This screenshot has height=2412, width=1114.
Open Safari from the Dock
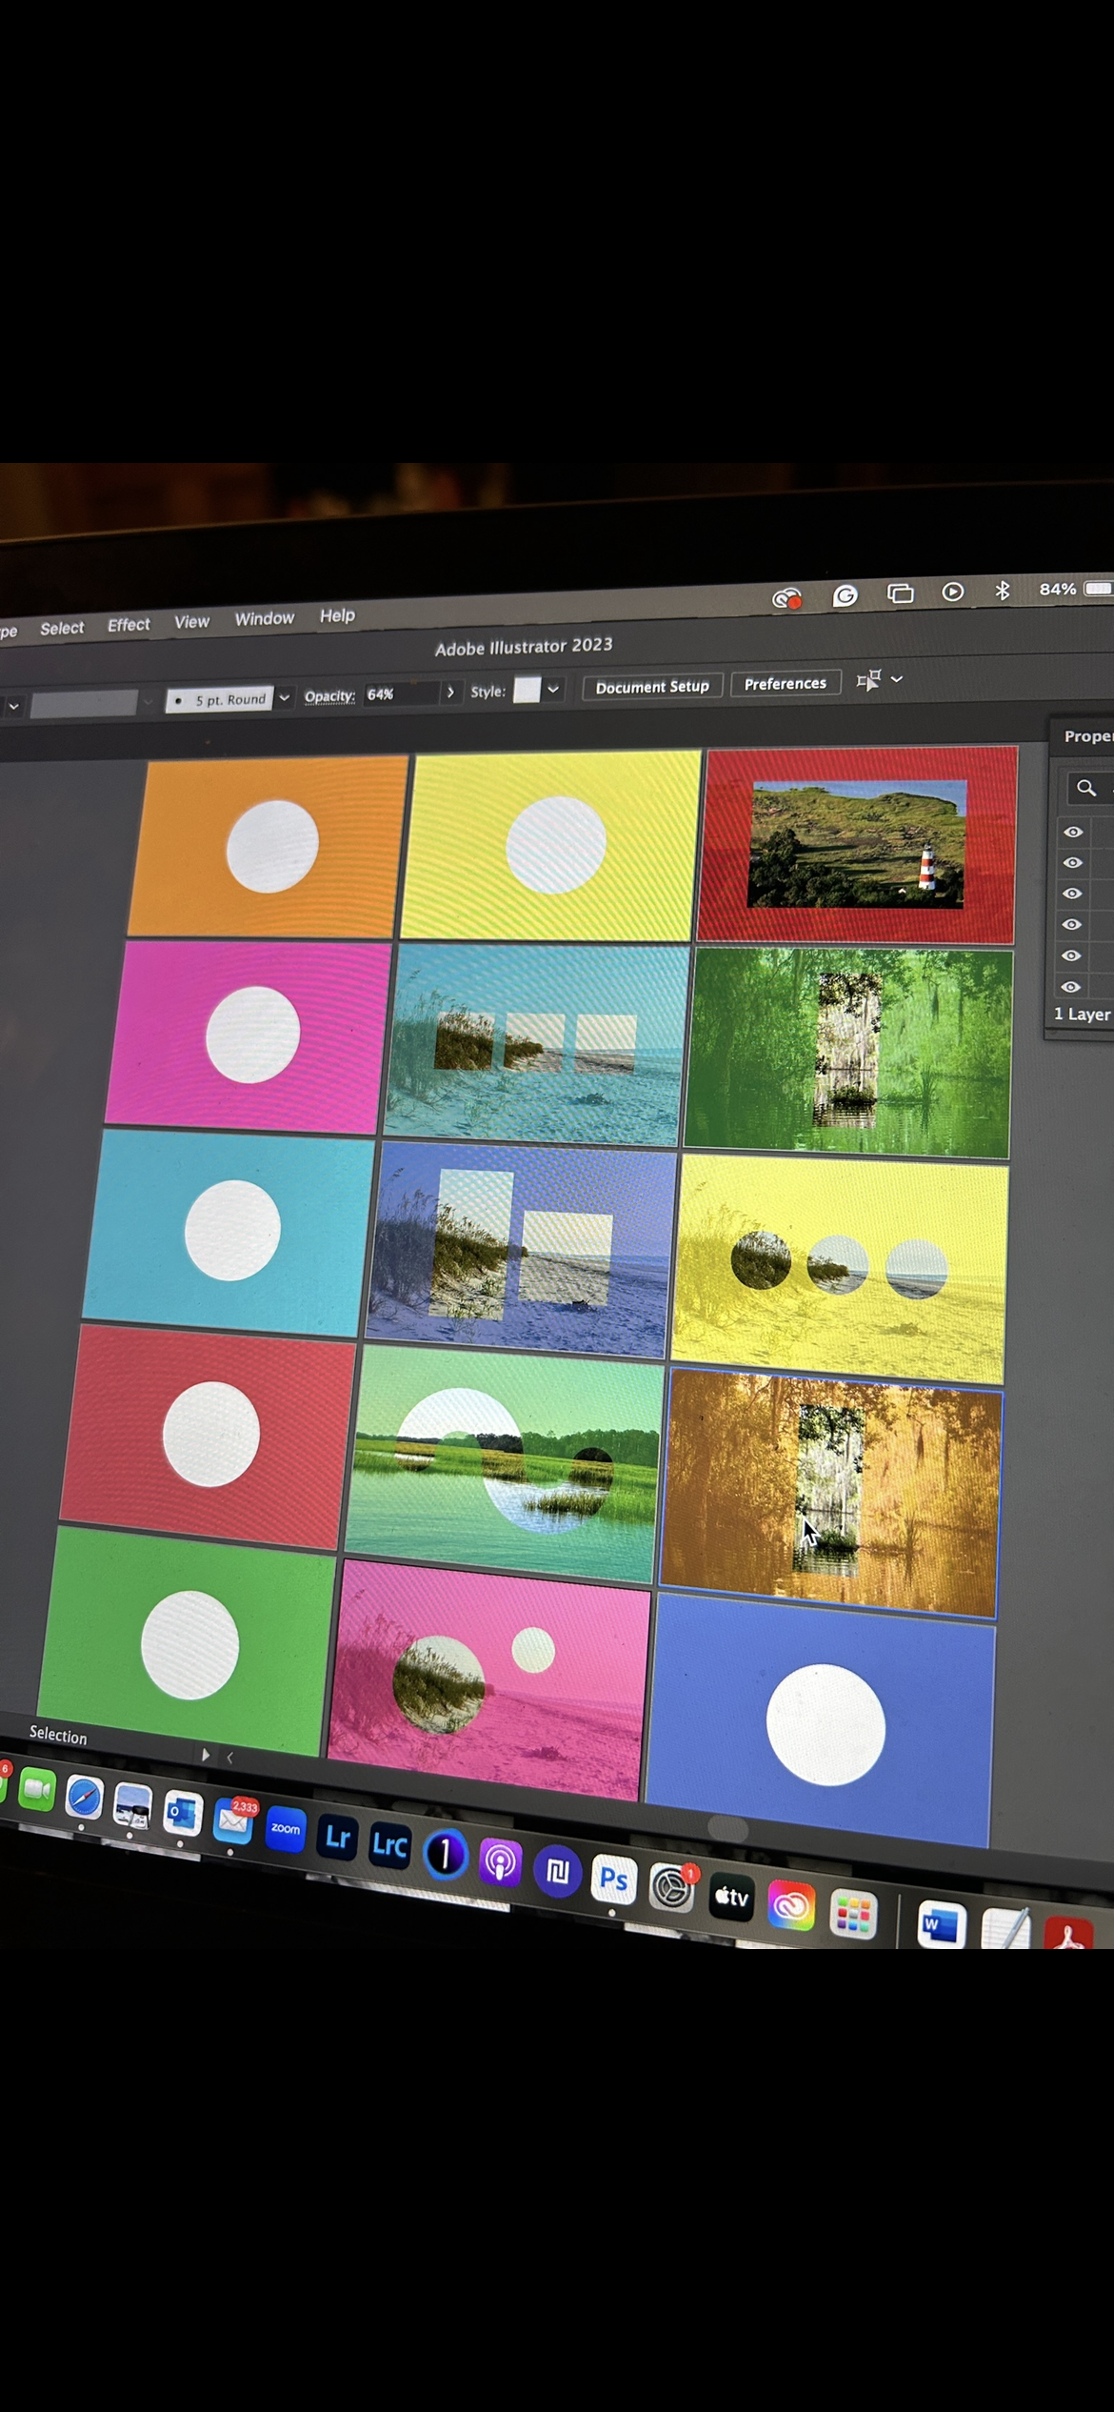84,1798
